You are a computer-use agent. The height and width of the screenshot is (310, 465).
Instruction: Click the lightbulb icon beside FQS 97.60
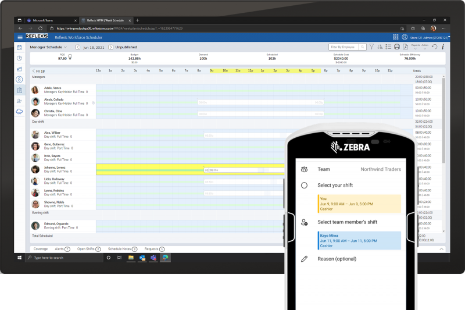70,56
